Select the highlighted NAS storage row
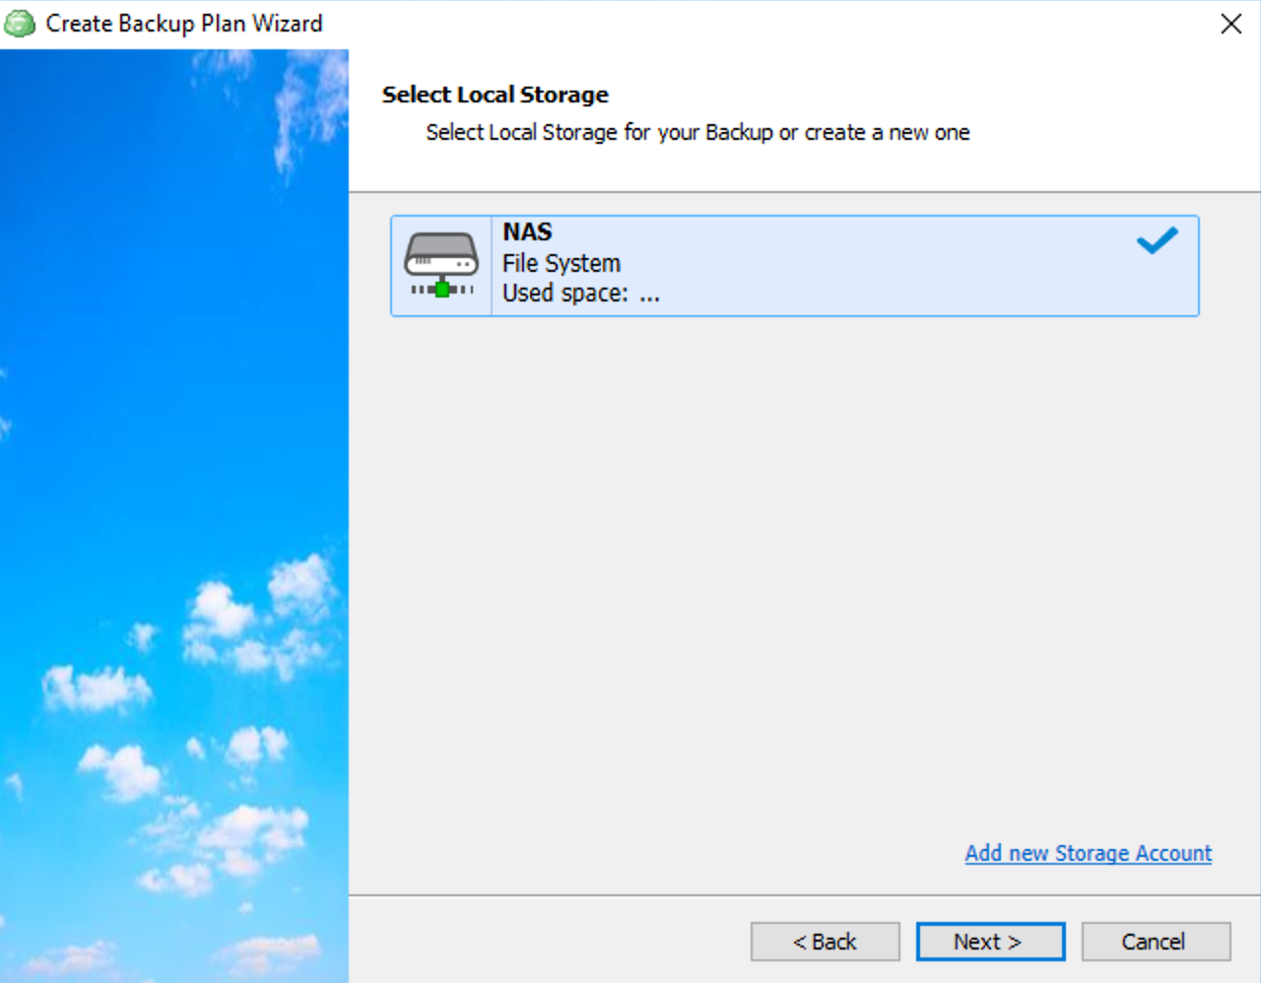The height and width of the screenshot is (983, 1261). pos(795,266)
